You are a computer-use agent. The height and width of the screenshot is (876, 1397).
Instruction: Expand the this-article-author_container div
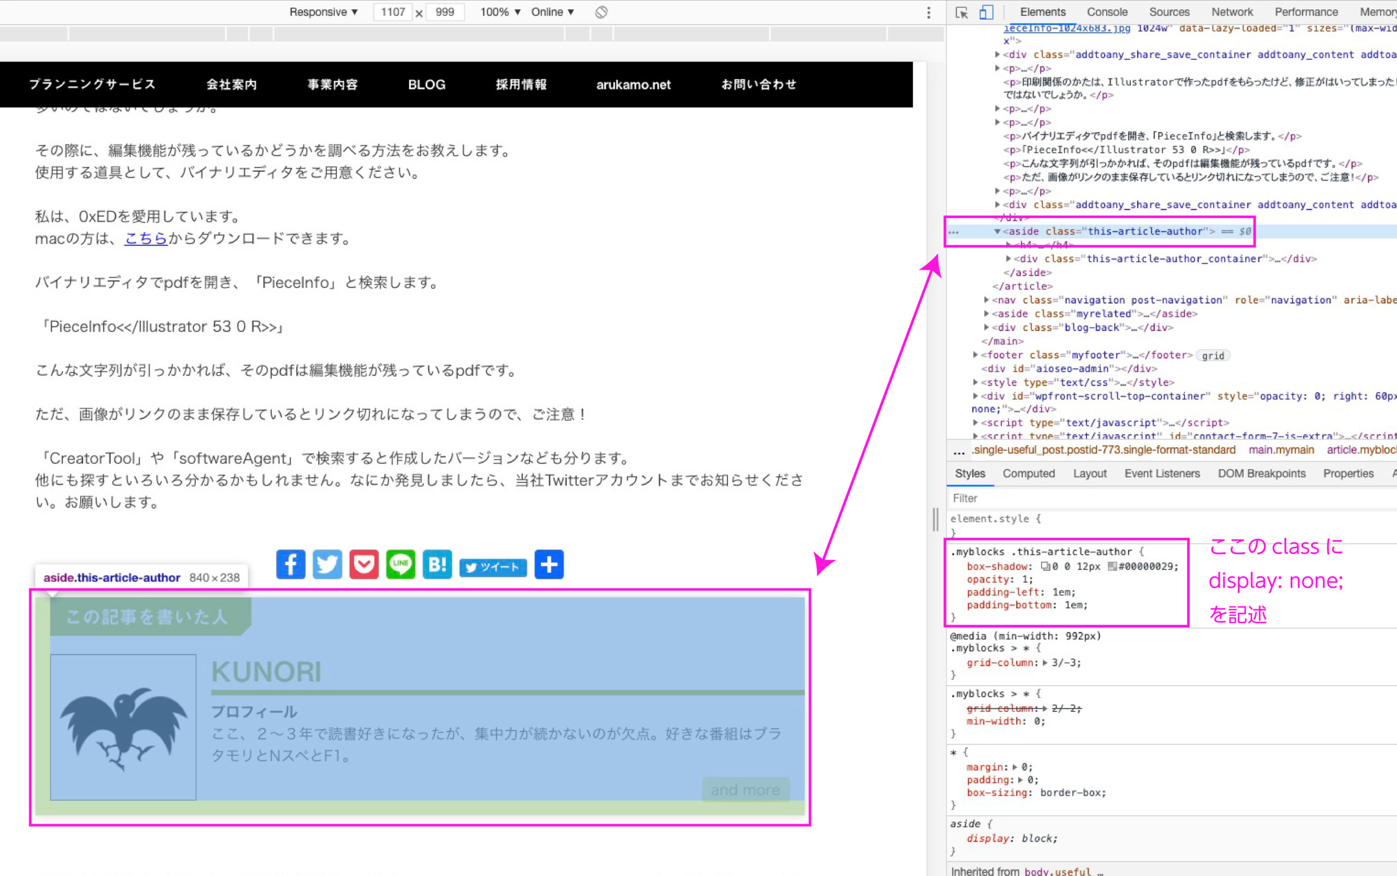[1008, 259]
